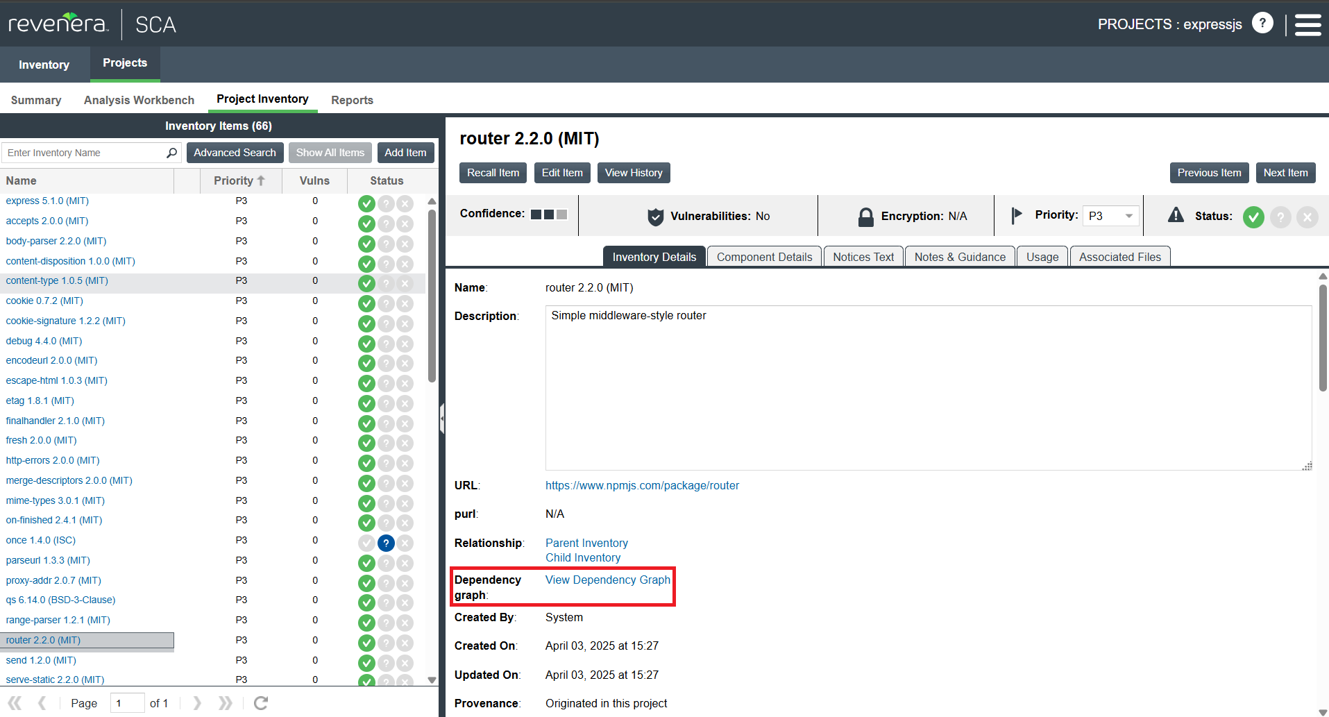Open the hamburger main menu
1329x717 pixels.
coord(1307,24)
